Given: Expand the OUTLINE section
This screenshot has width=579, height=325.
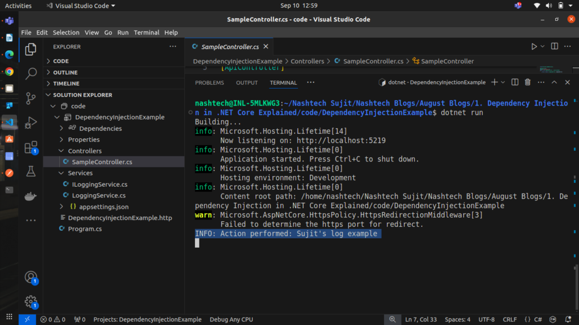Looking at the screenshot, I should point(65,72).
